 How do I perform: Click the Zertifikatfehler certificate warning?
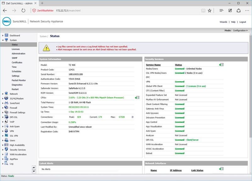click(x=43, y=11)
